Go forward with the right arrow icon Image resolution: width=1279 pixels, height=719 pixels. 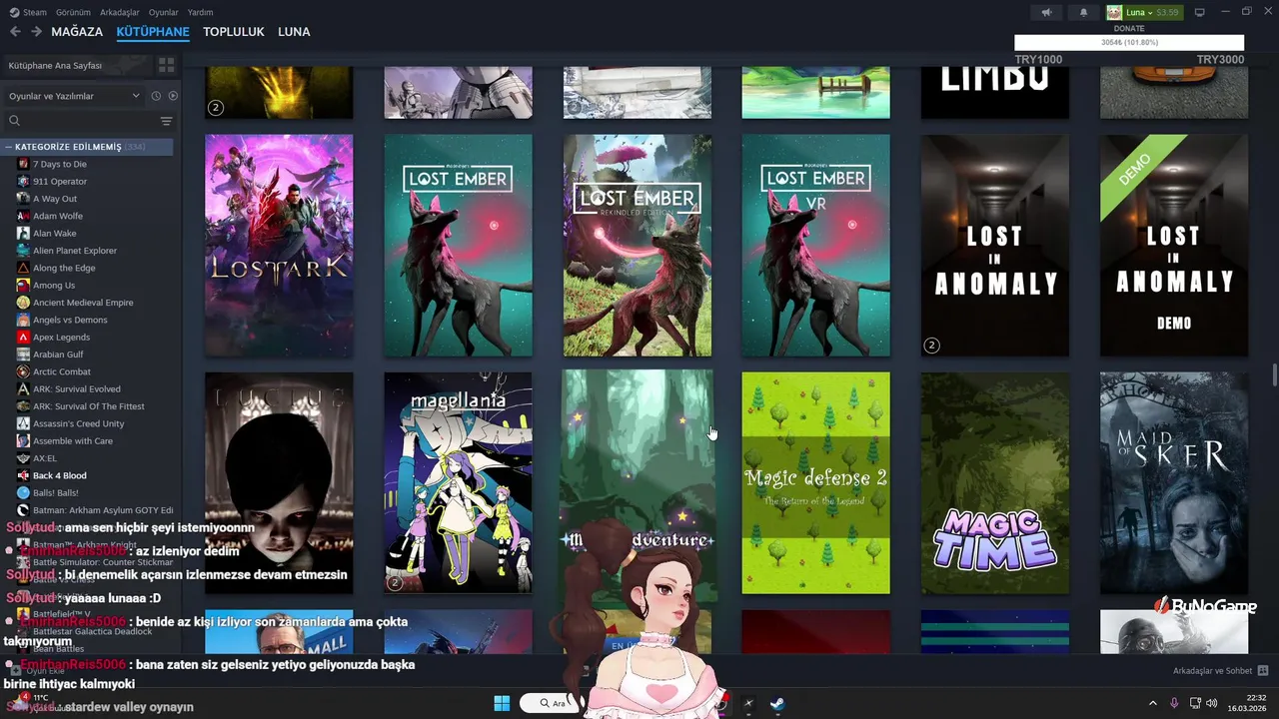coord(36,32)
